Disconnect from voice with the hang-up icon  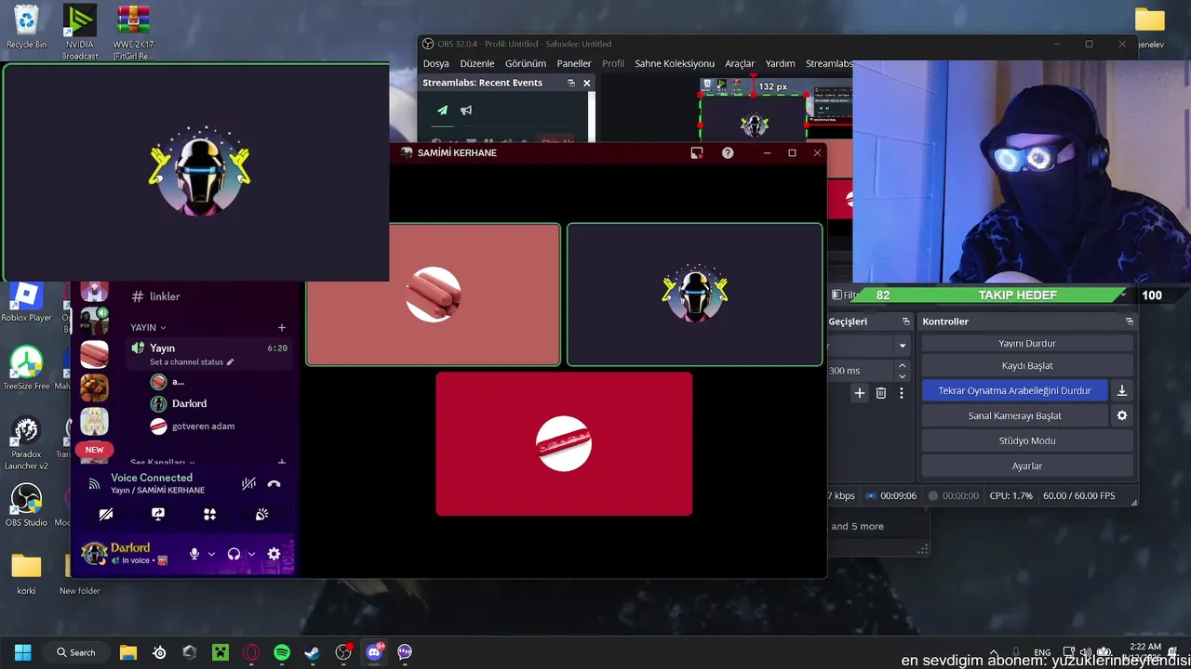pyautogui.click(x=274, y=483)
